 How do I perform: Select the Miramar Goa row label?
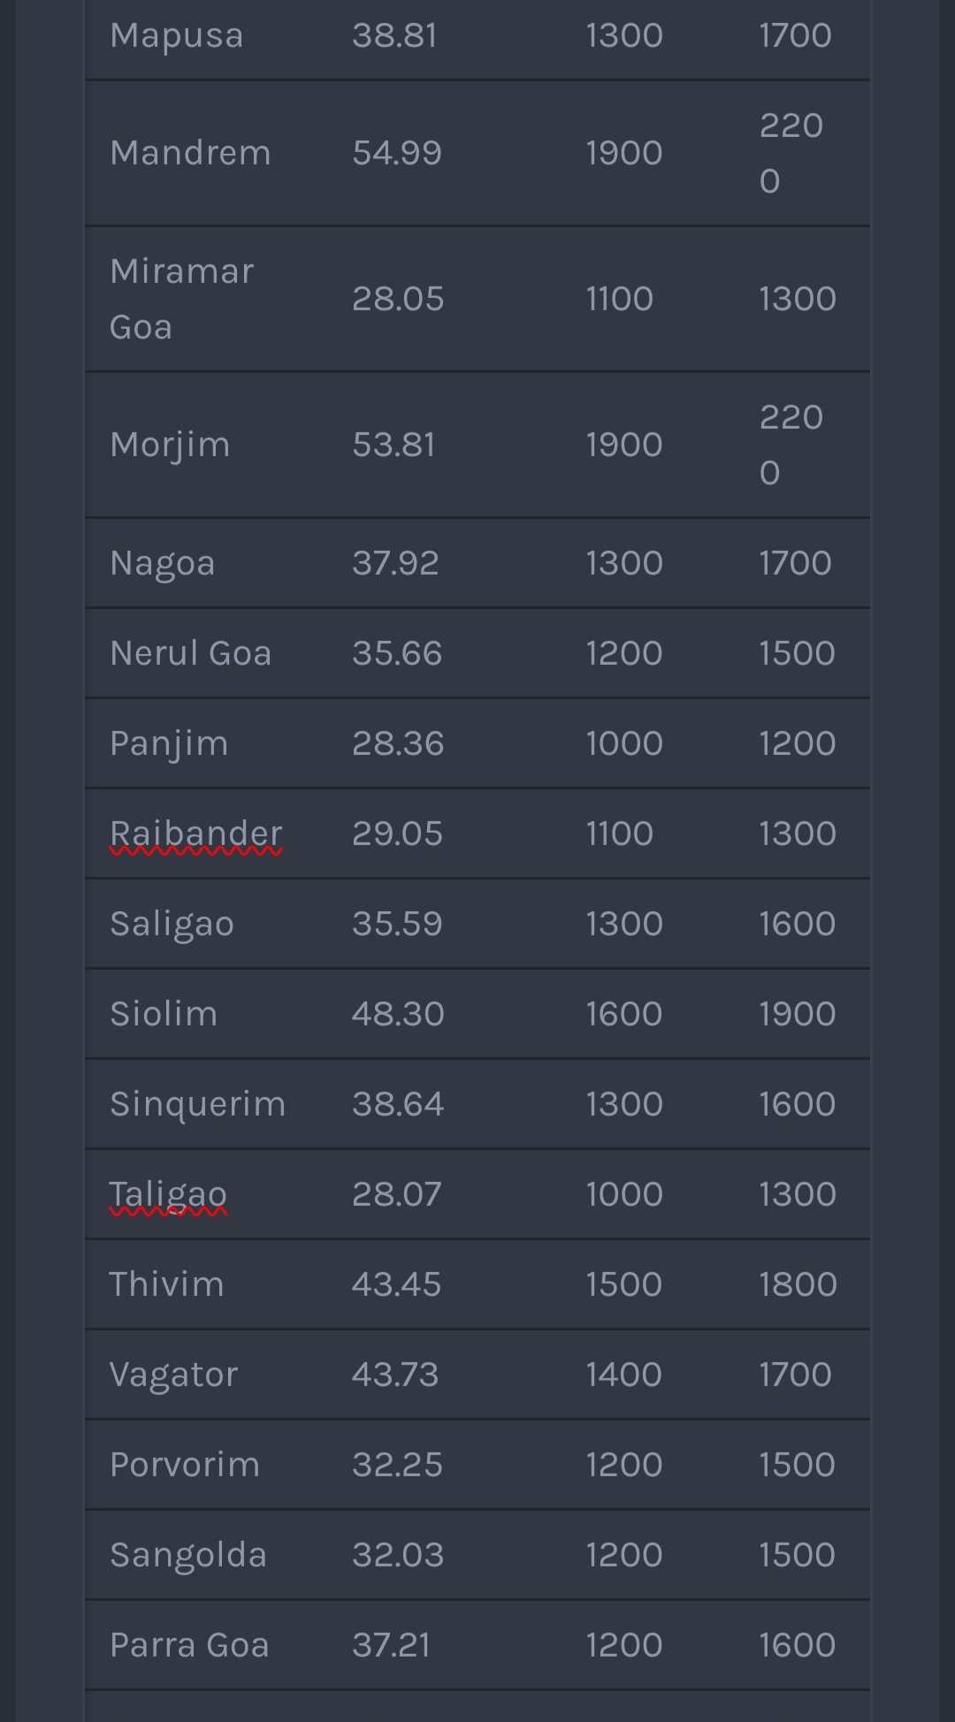click(181, 299)
